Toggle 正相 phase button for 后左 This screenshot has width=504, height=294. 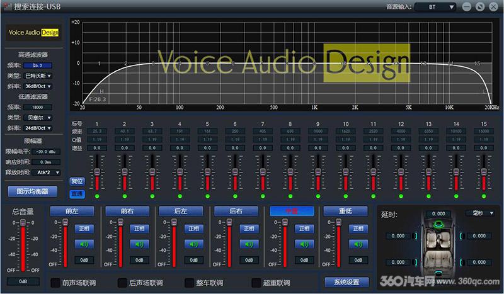pos(194,229)
